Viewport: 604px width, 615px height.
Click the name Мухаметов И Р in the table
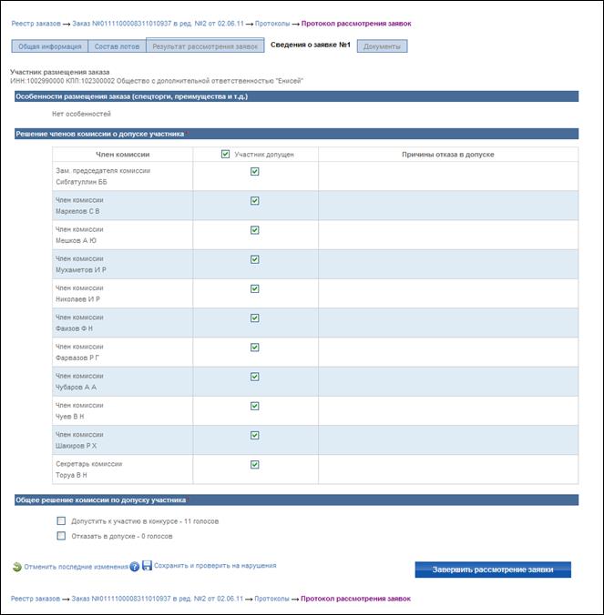click(x=81, y=270)
